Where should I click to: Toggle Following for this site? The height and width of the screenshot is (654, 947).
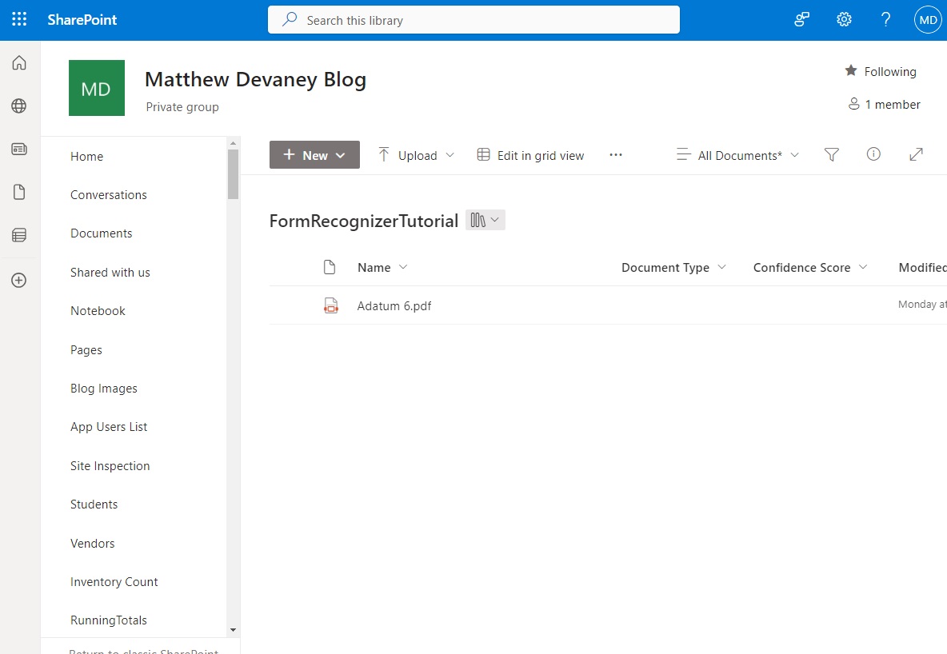pyautogui.click(x=880, y=71)
